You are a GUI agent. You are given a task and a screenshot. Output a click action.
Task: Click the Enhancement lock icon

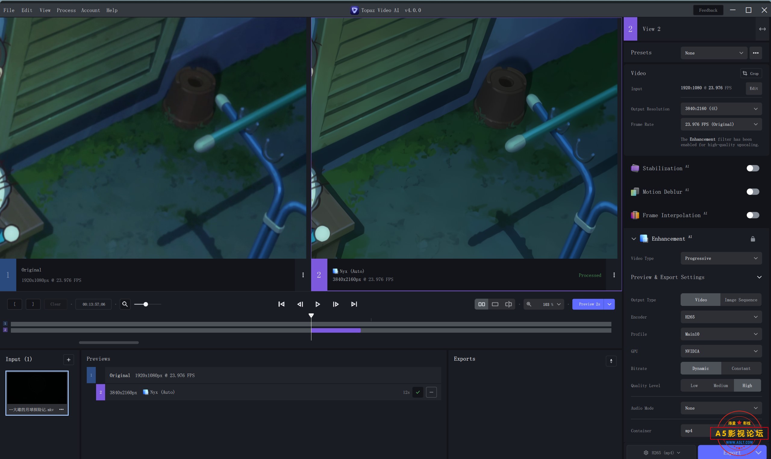753,239
